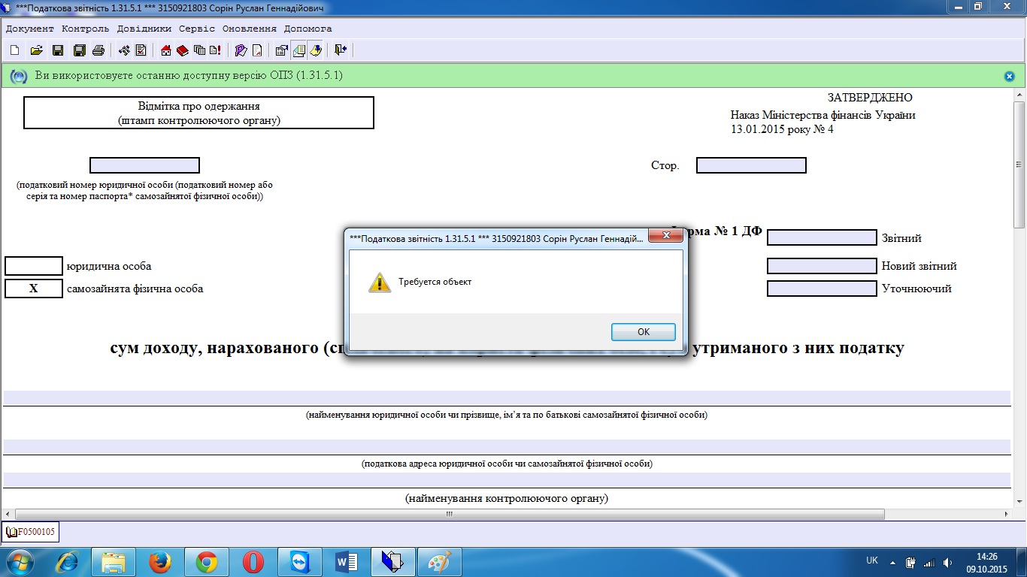Toggle the 'юридична особа' checkbox
The height and width of the screenshot is (577, 1027).
click(x=34, y=266)
